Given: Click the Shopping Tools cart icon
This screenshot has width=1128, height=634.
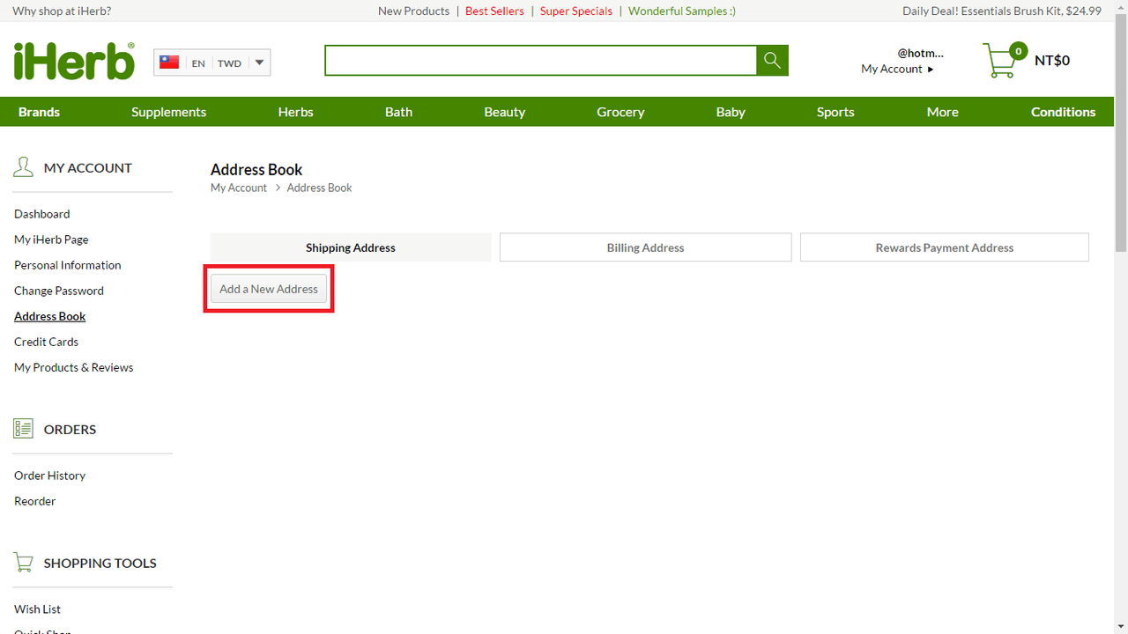Looking at the screenshot, I should [24, 563].
